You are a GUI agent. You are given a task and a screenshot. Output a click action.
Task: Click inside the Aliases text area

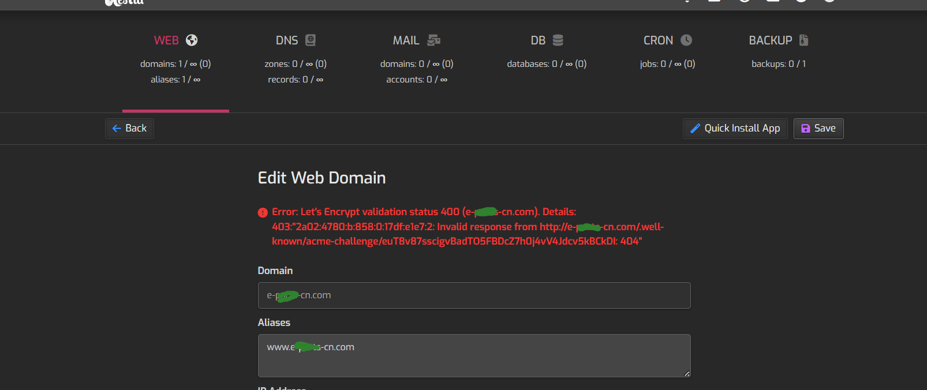[474, 355]
